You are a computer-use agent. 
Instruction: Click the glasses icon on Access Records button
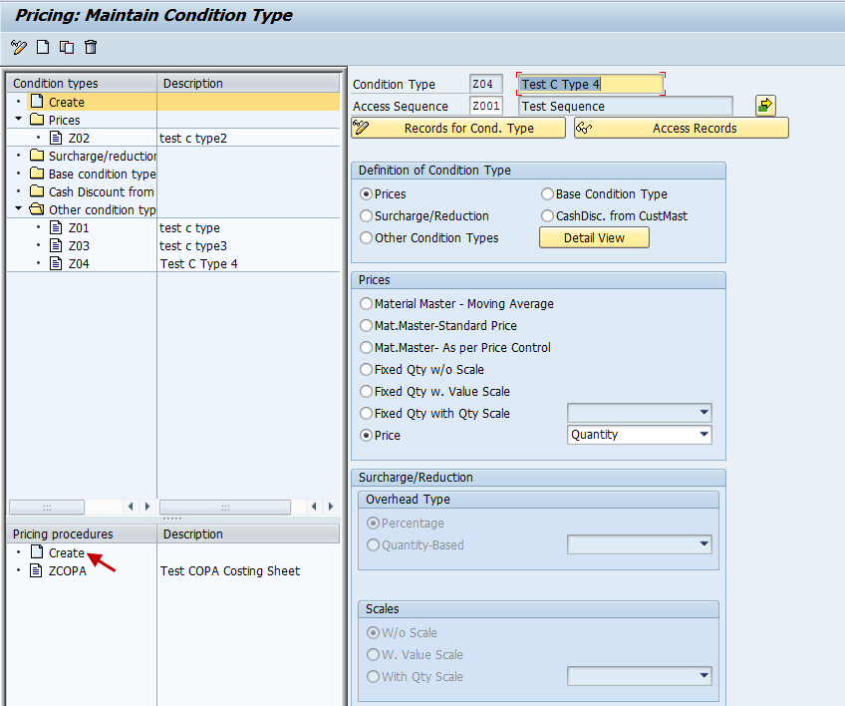[x=586, y=128]
